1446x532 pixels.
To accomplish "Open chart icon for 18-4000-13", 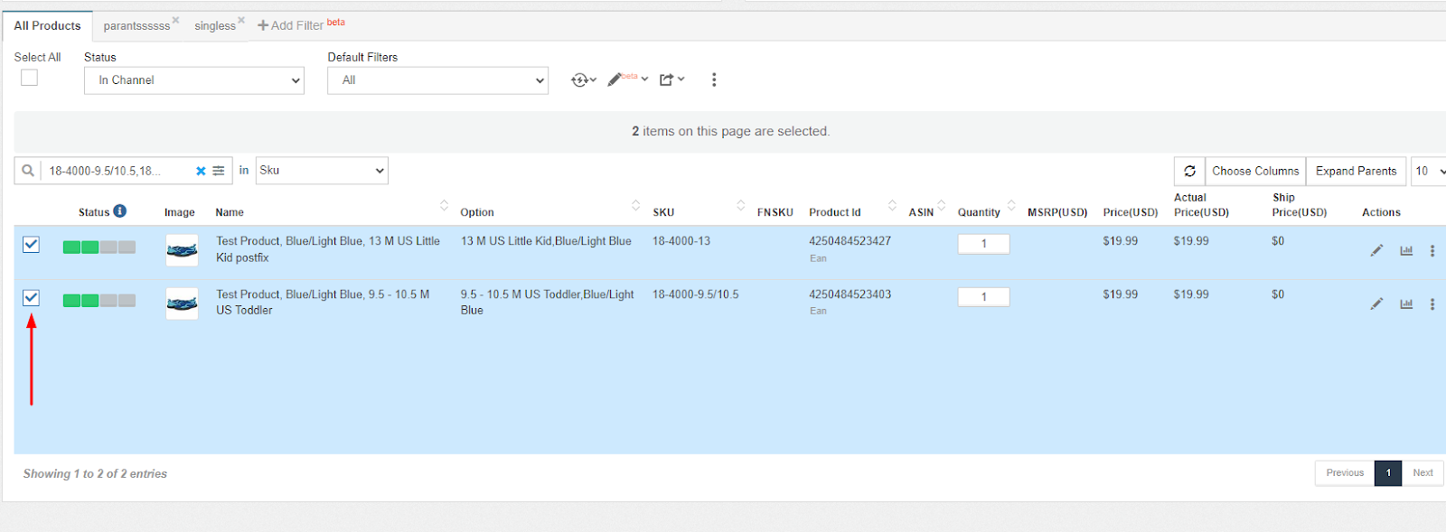I will 1406,250.
